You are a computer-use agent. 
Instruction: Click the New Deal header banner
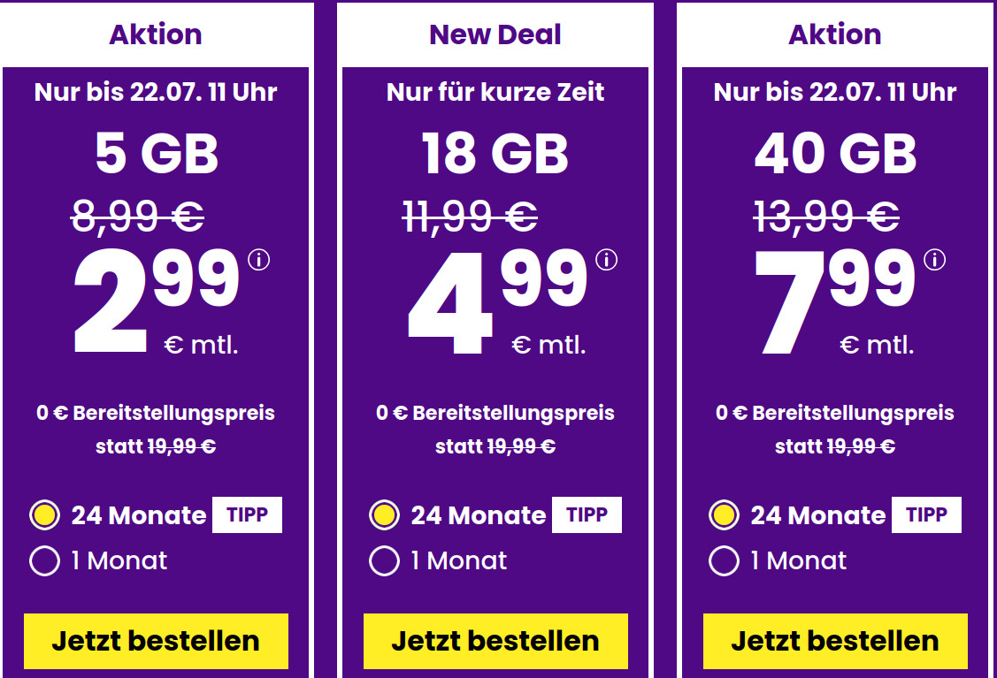[x=495, y=34]
